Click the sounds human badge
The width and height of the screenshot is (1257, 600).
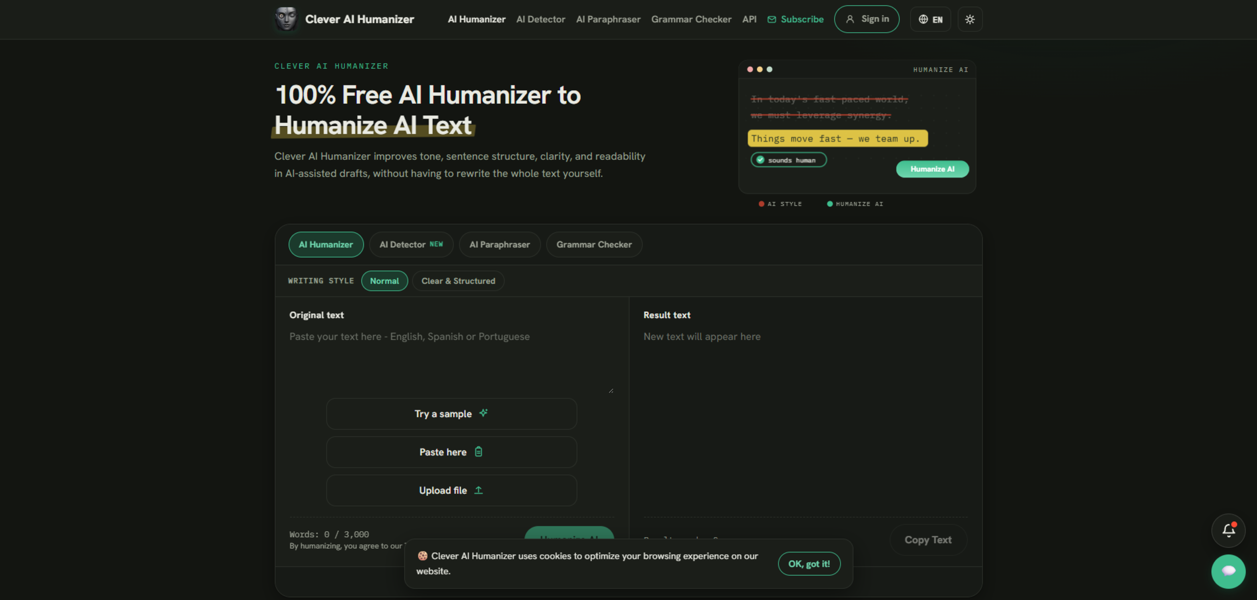click(788, 160)
